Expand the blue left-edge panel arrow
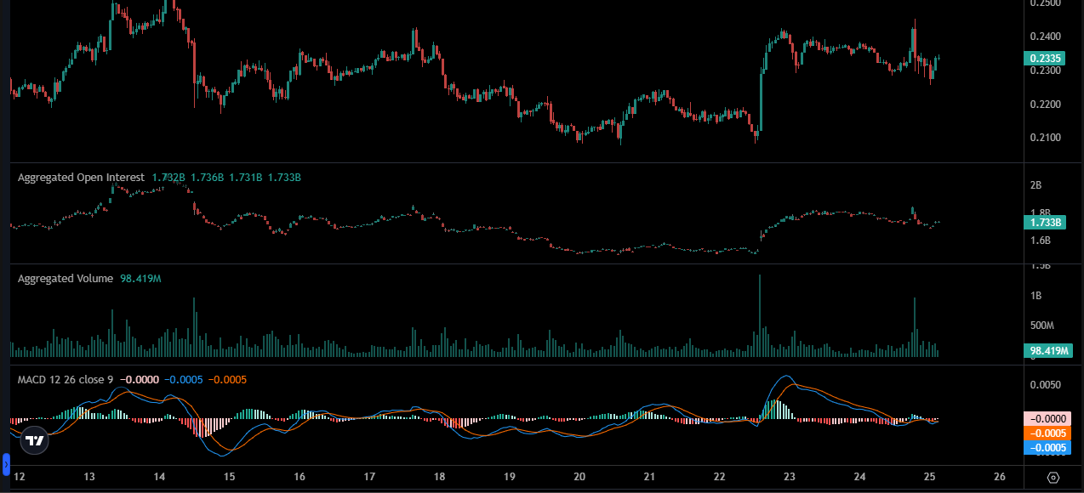 point(5,465)
